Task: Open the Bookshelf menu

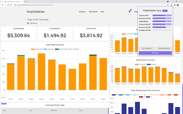Action: 93,12
